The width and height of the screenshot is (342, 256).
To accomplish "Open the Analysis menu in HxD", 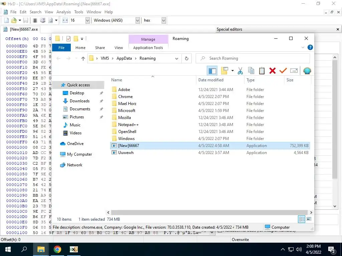I will pyautogui.click(x=63, y=12).
